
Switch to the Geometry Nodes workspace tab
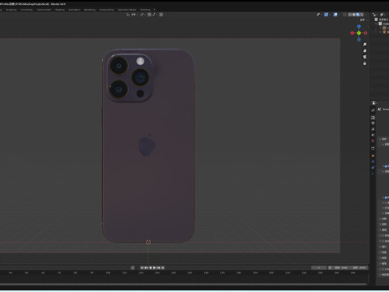[126, 10]
